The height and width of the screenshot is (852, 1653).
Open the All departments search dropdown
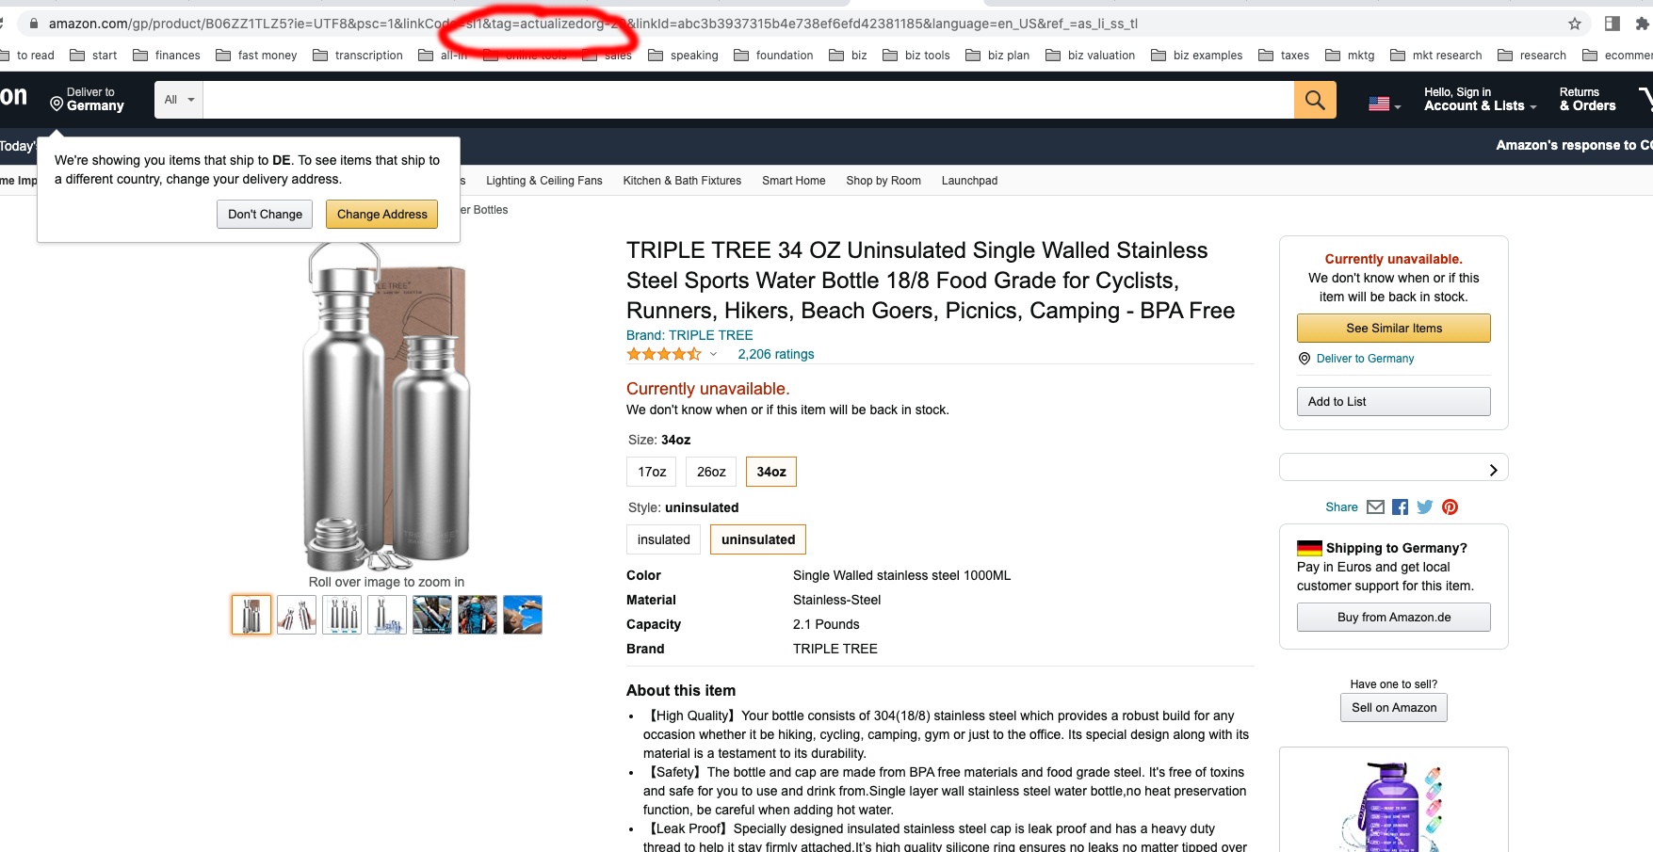click(x=179, y=100)
